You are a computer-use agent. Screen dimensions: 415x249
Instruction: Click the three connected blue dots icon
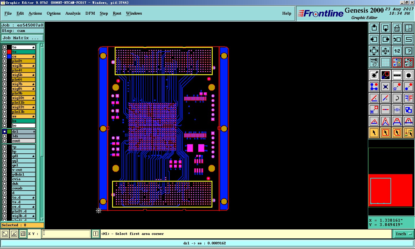coord(374,87)
